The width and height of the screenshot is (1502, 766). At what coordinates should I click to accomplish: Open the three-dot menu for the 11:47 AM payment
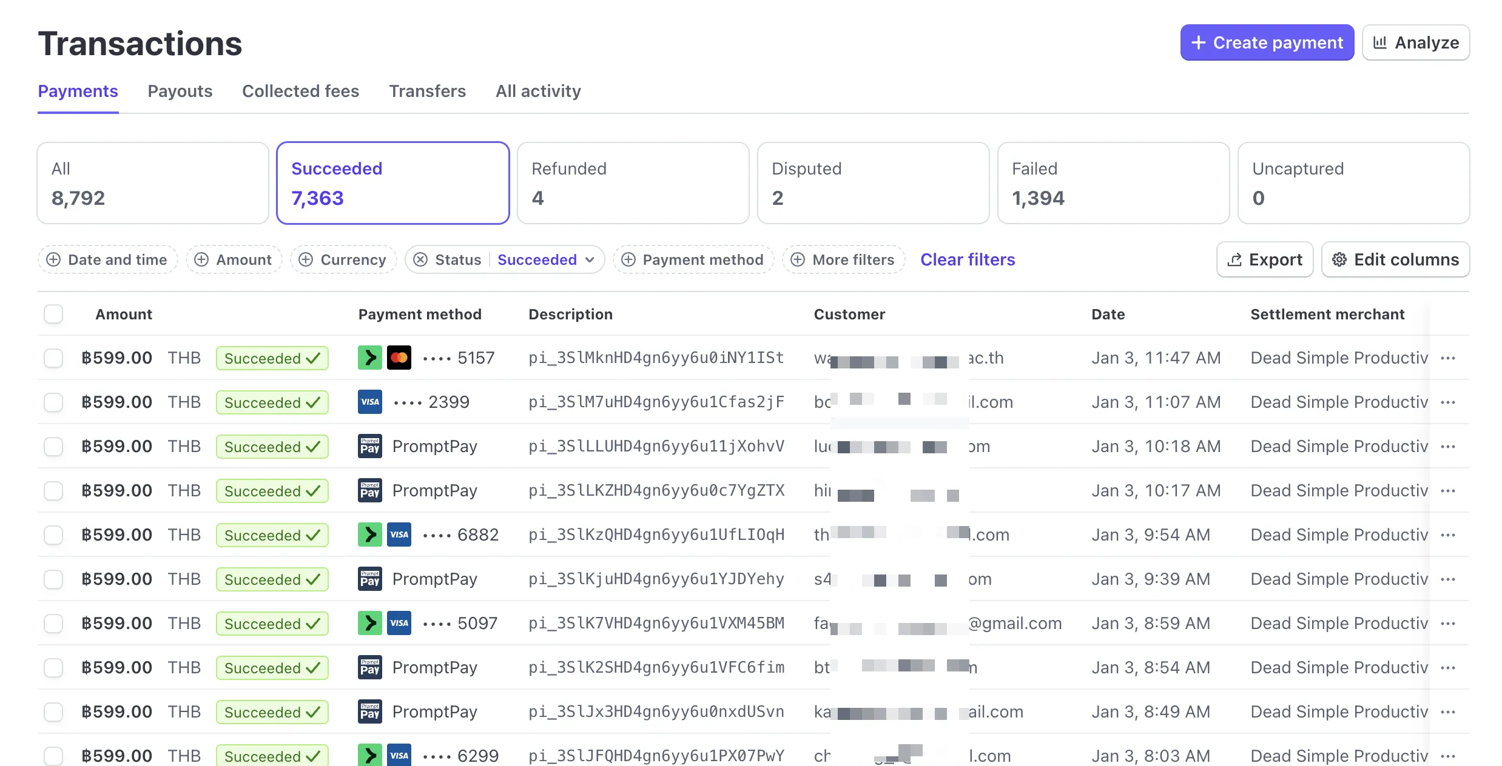(1447, 358)
